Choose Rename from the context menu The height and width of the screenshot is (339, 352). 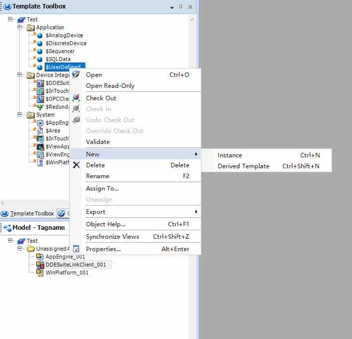click(x=136, y=176)
